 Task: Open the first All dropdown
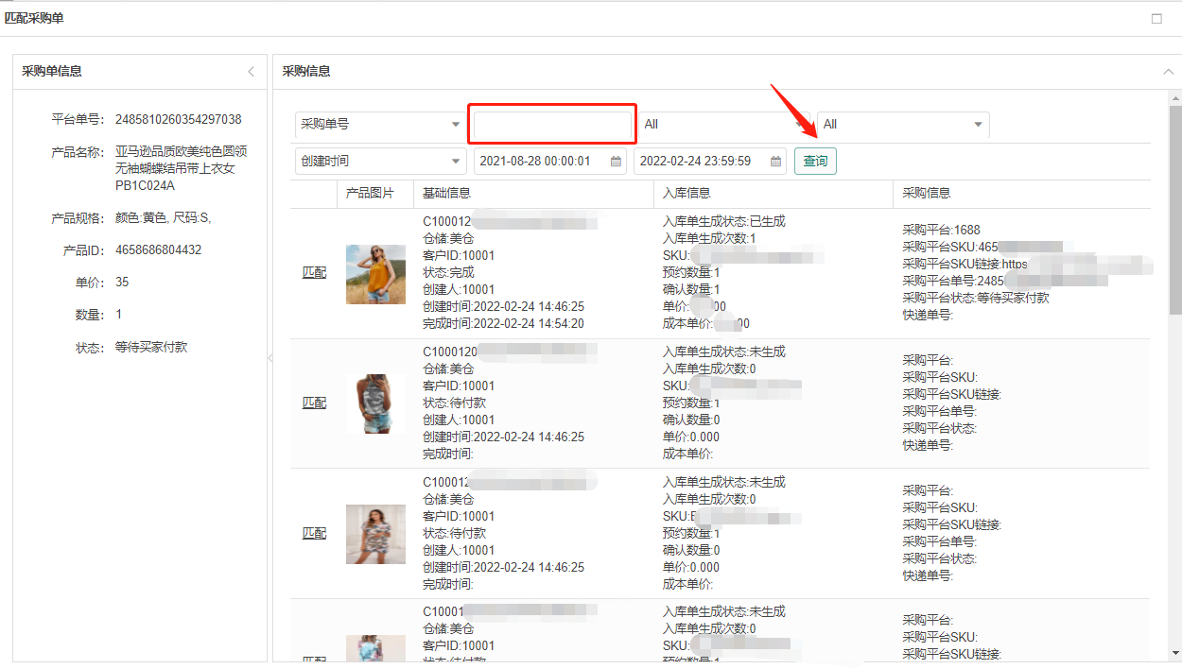[723, 124]
